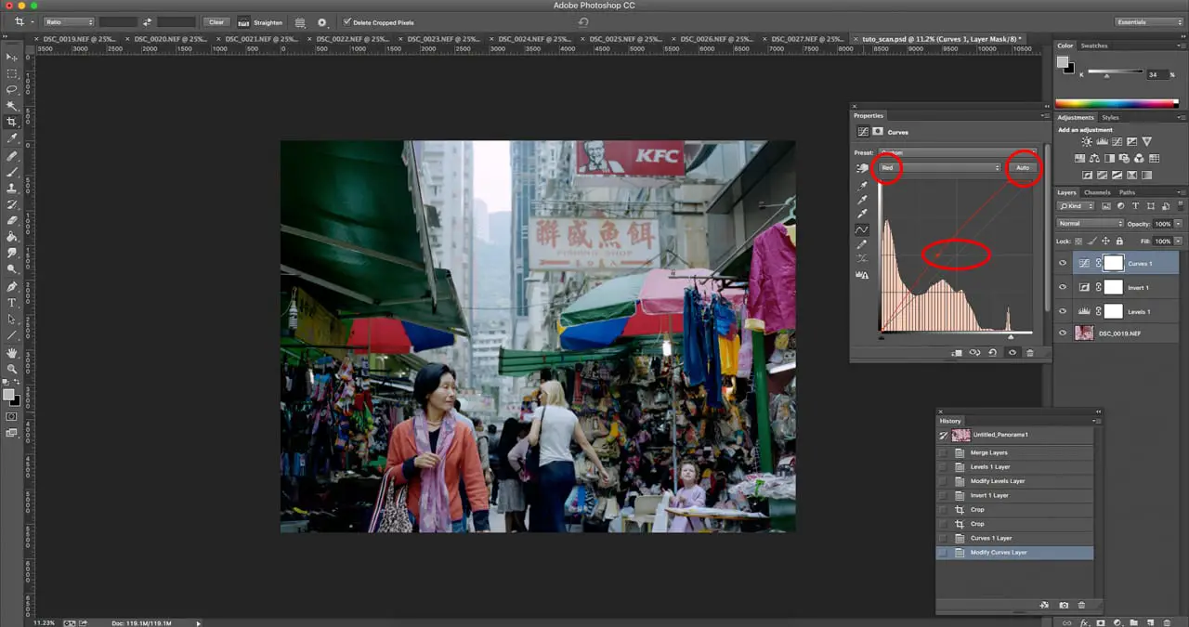Open the Normal blend mode dropdown
The image size is (1189, 627).
(1091, 224)
